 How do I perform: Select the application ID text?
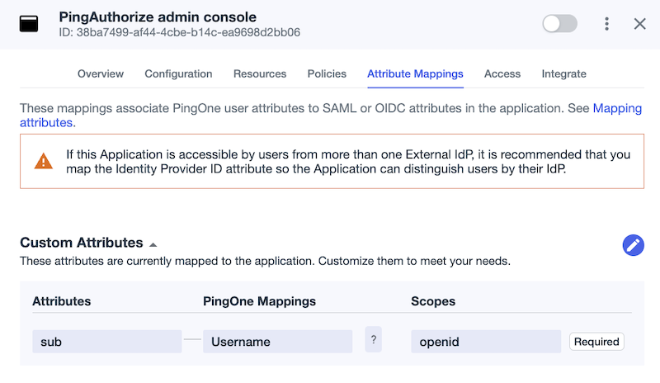tap(179, 32)
